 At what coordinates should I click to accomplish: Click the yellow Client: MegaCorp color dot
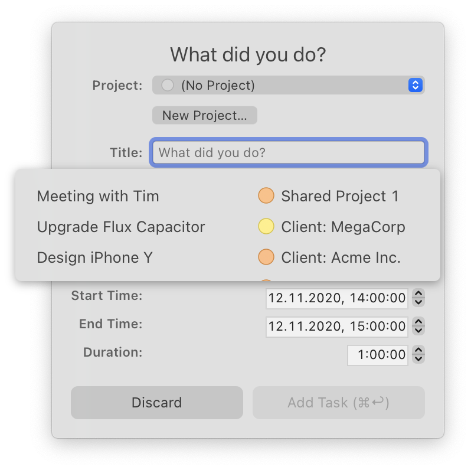coord(266,227)
